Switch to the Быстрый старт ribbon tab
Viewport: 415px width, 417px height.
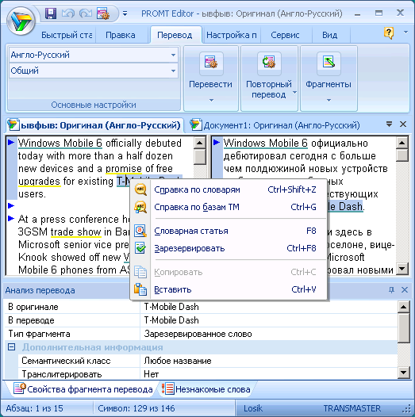click(67, 35)
